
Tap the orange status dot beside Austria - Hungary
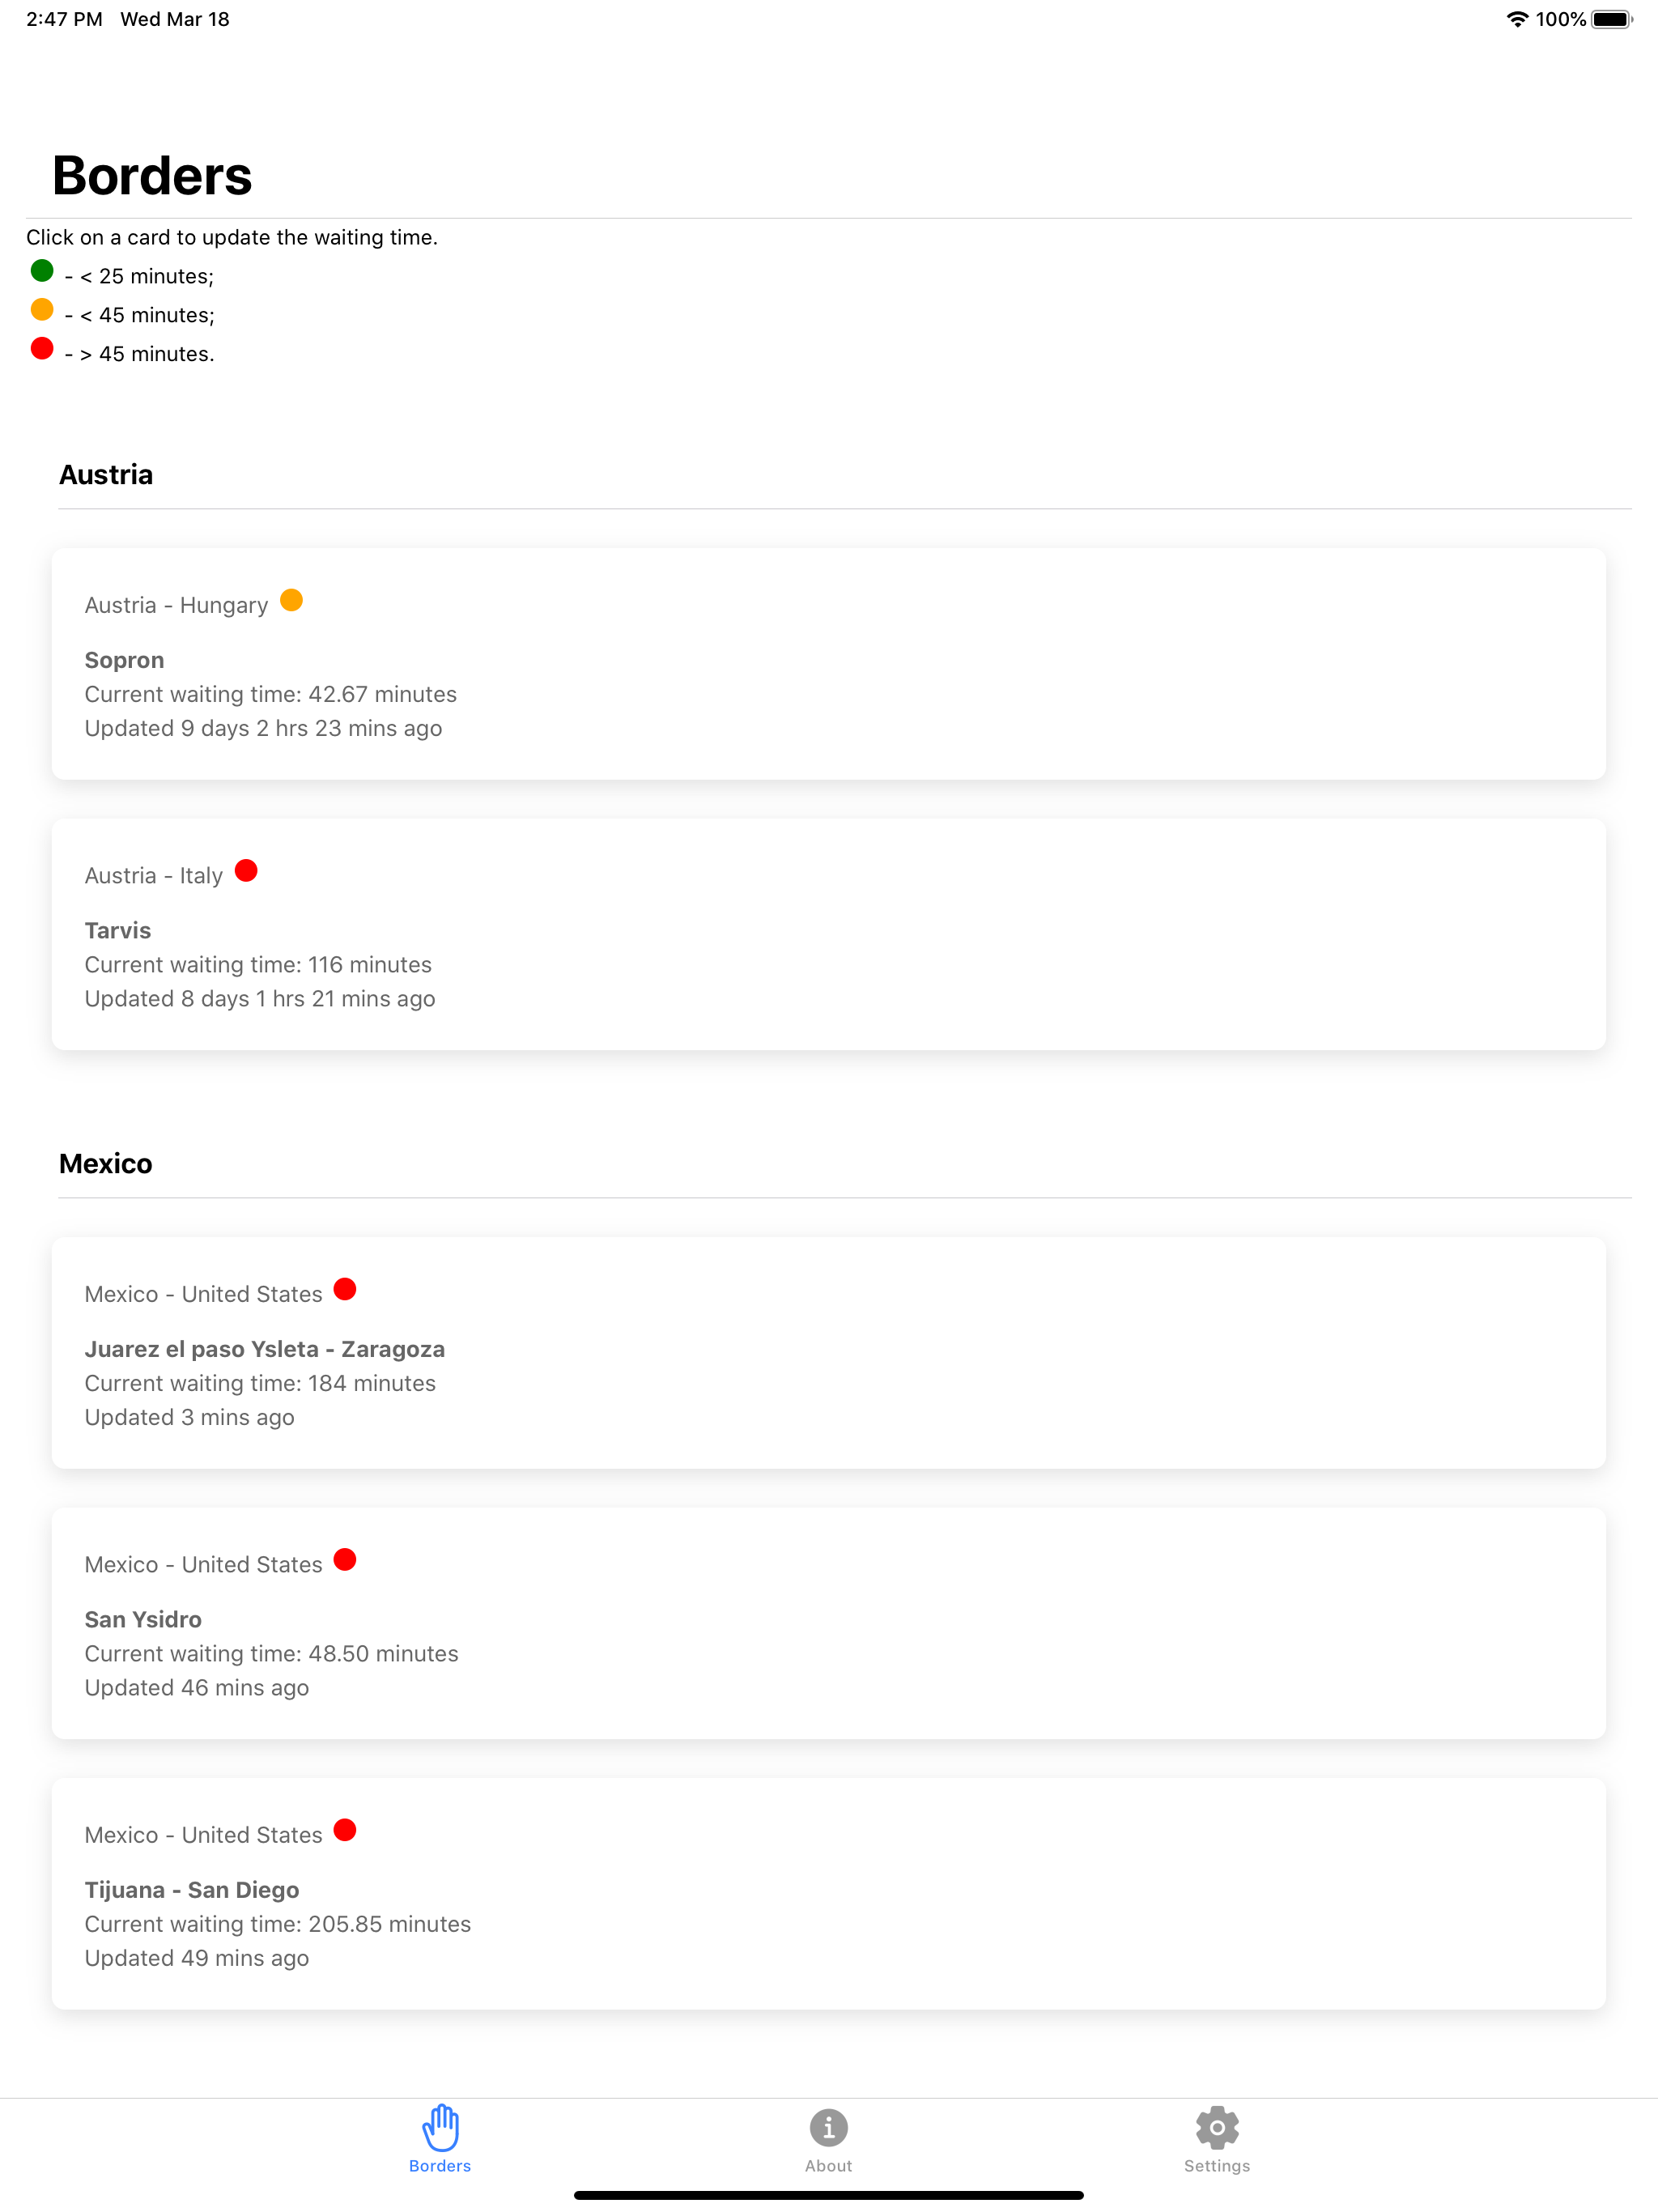pos(291,600)
